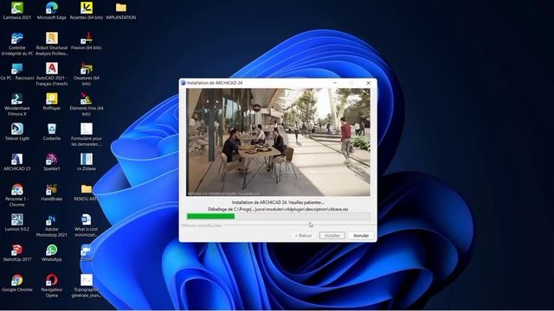Select the Google Chrome desktop icon
The image size is (554, 311).
point(16,283)
